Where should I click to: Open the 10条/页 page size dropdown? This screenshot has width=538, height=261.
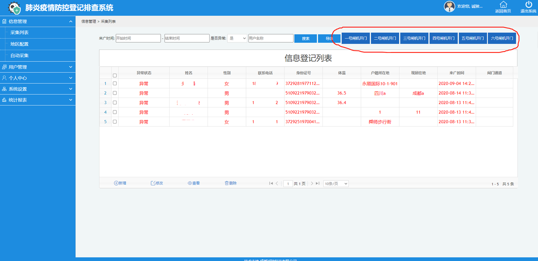tap(336, 184)
